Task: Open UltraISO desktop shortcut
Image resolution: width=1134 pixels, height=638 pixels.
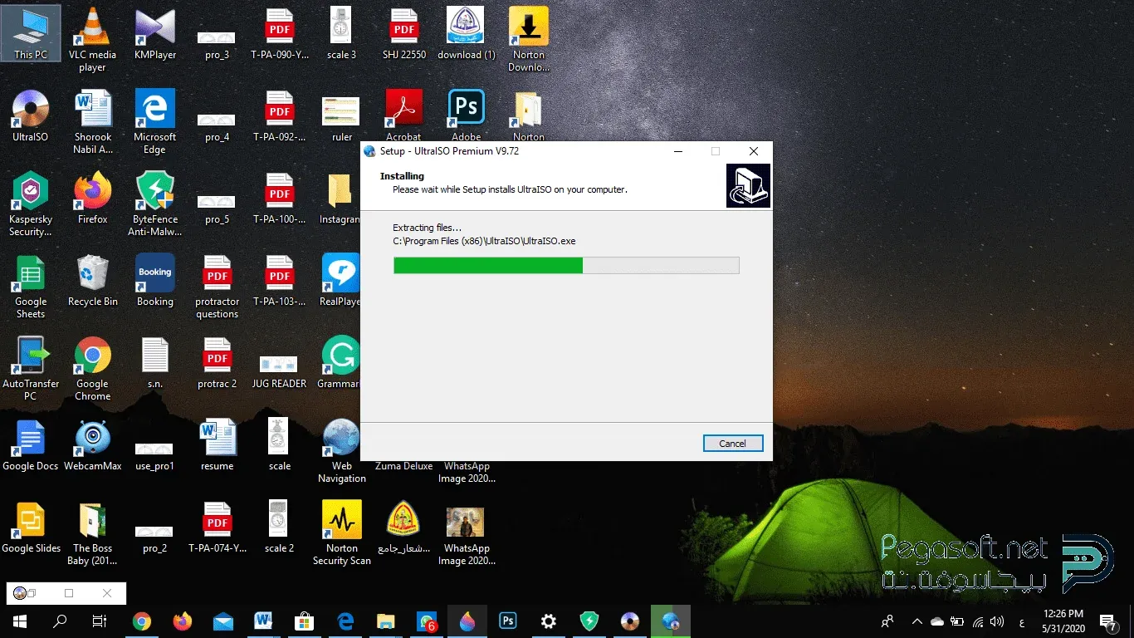Action: coord(31,116)
